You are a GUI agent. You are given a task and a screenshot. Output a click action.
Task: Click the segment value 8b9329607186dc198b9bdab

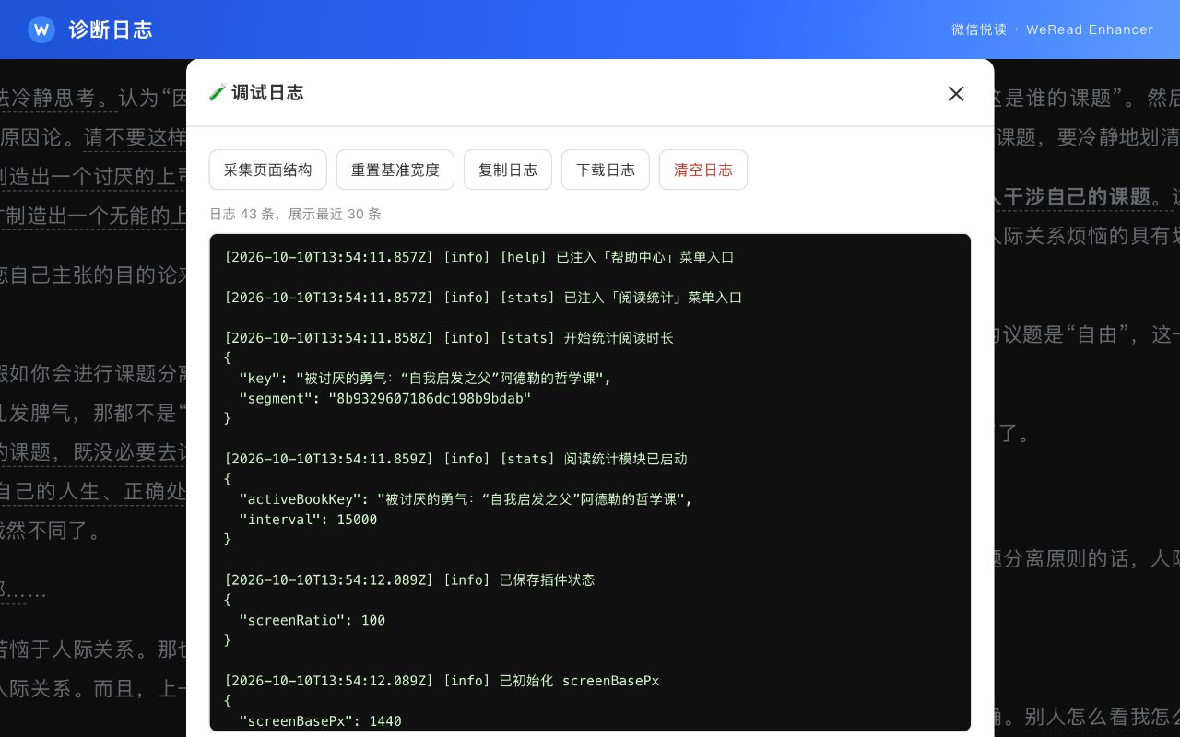coord(430,399)
